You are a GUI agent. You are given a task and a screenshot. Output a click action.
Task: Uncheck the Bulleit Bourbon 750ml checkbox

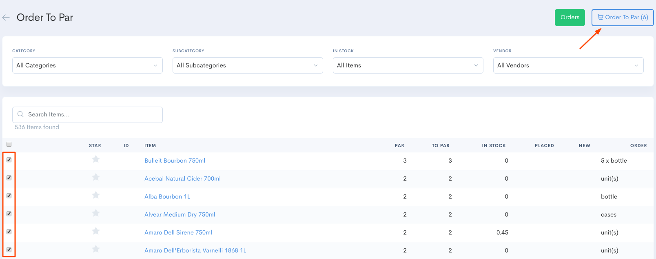[x=9, y=160]
